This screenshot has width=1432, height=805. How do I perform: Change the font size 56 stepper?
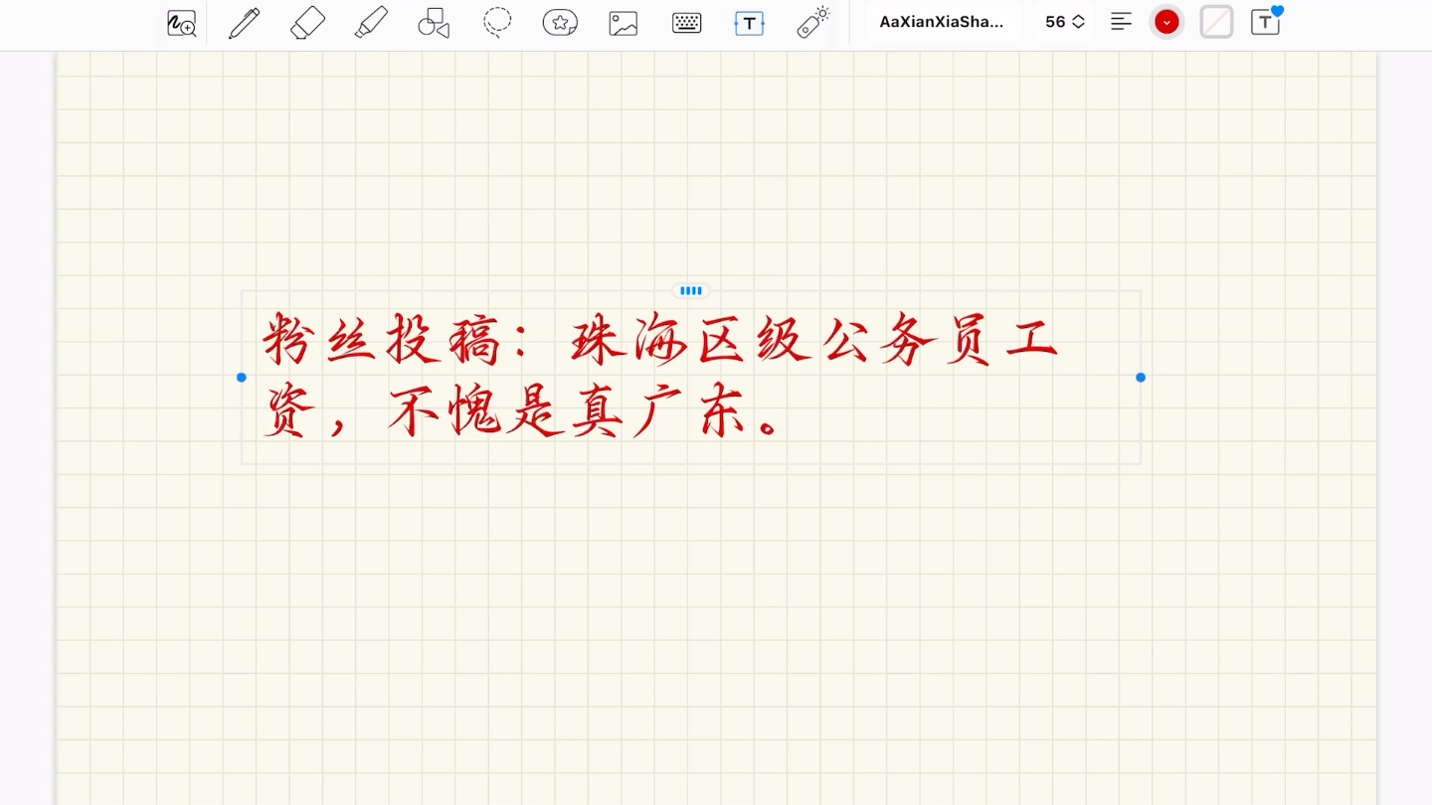pos(1065,22)
